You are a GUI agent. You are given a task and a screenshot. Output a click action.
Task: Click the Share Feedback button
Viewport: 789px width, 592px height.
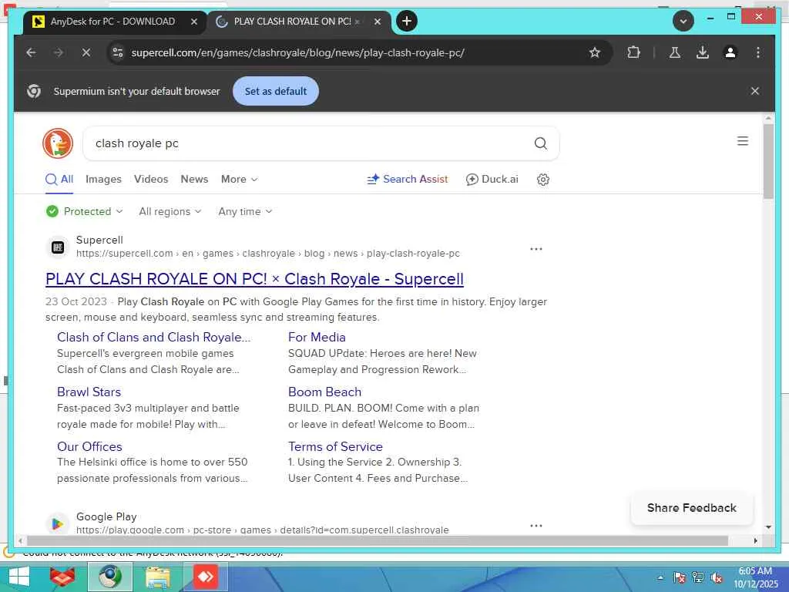click(x=691, y=508)
